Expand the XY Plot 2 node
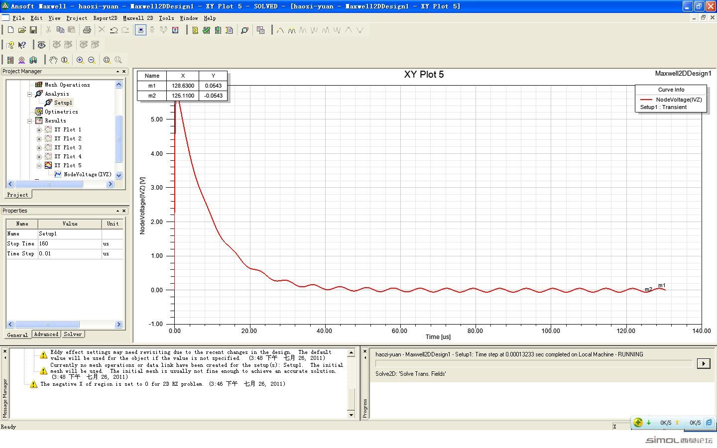717x448 pixels. tap(39, 138)
